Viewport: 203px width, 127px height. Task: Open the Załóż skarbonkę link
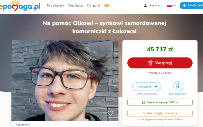click(178, 94)
